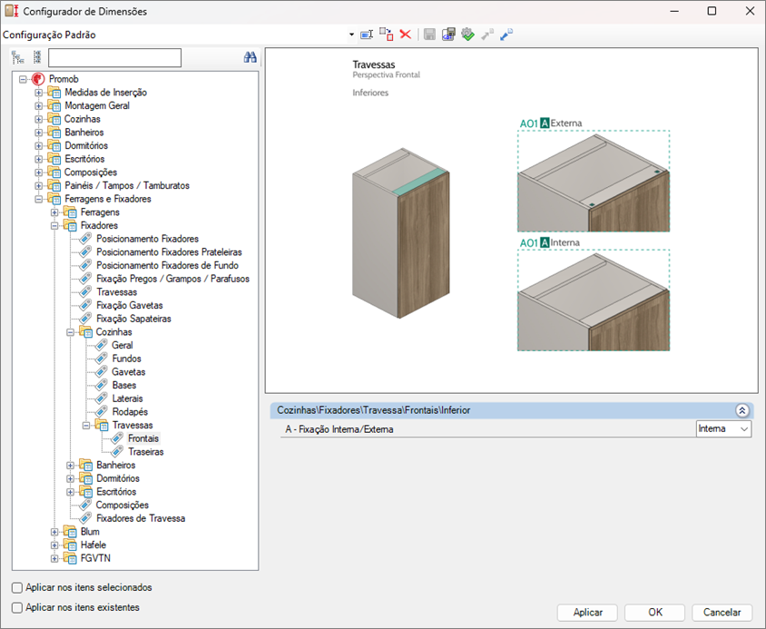Click the collapse tree icon beside search box
766x629 pixels.
point(37,58)
